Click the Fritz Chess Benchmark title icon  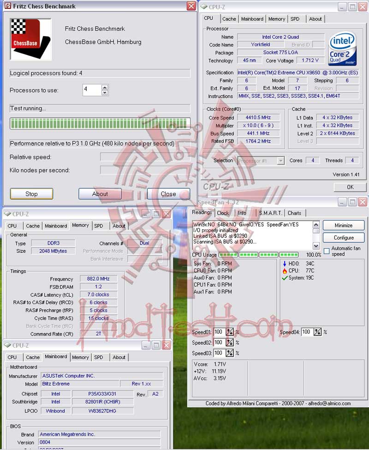coord(8,6)
